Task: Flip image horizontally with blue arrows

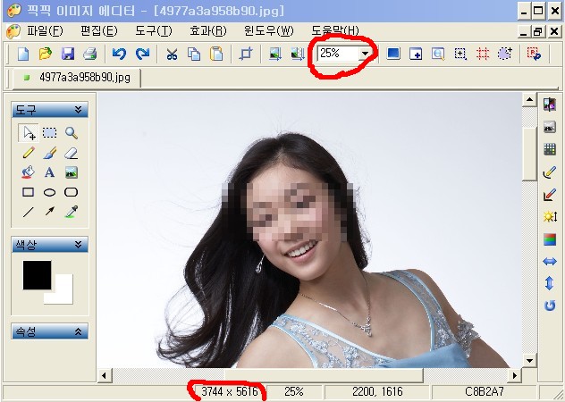Action: (550, 262)
